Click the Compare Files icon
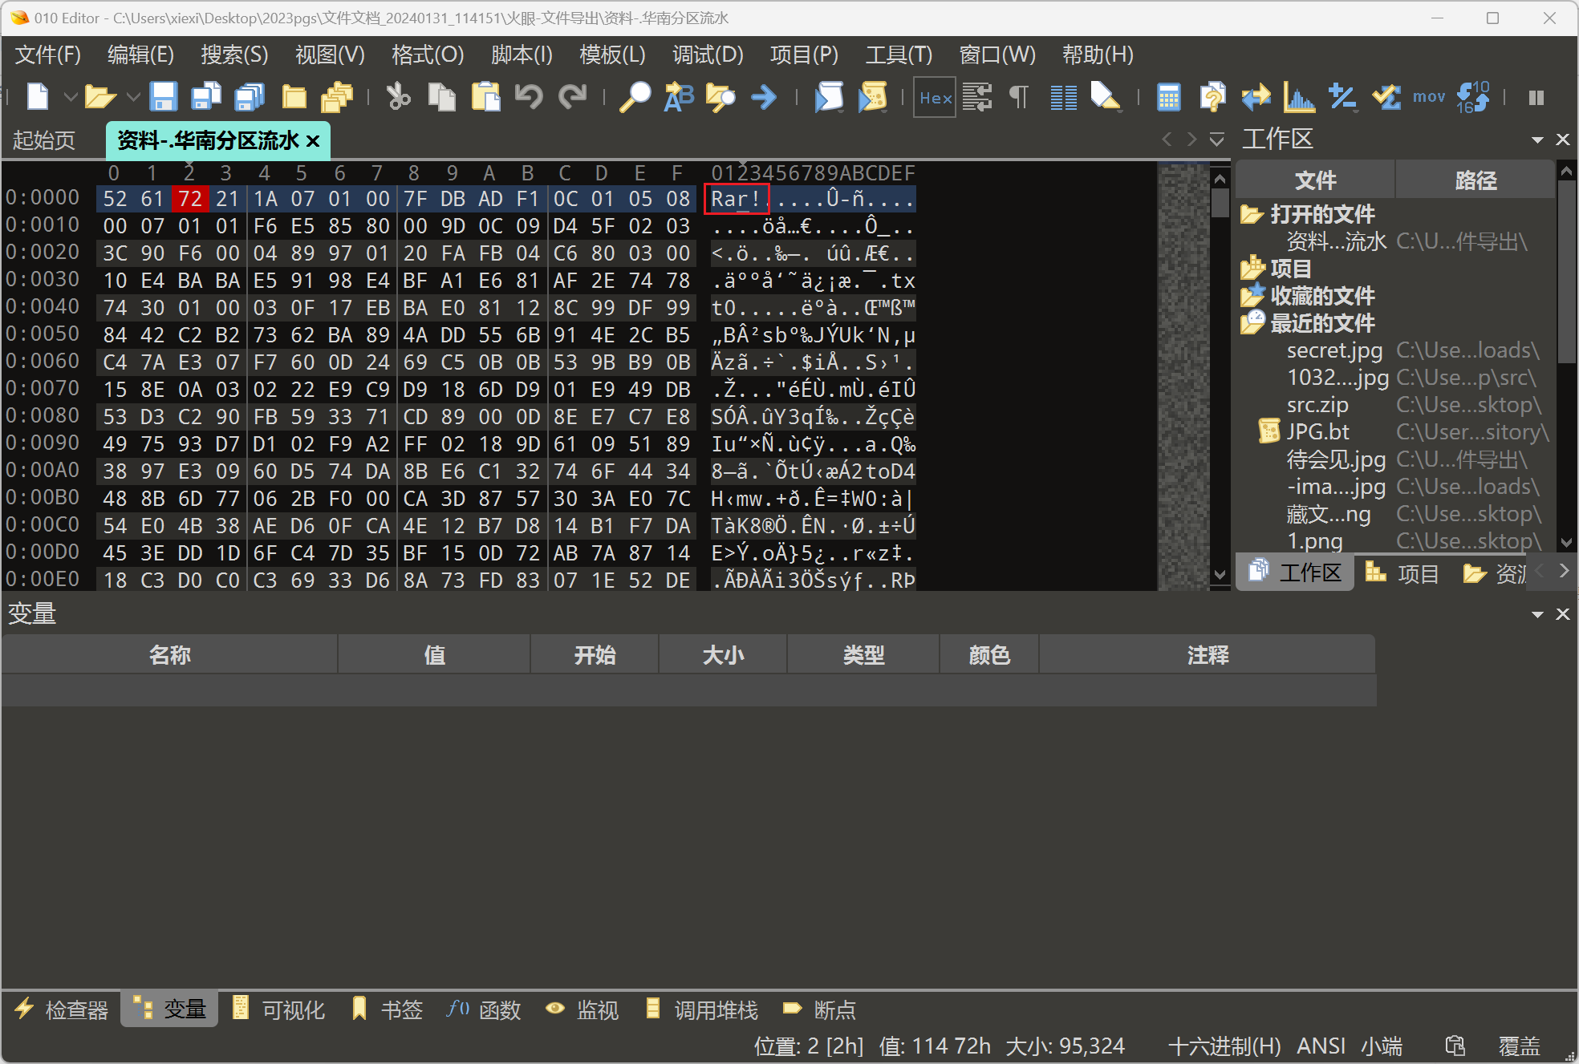Screen dimensions: 1579x1064 pos(1212,97)
